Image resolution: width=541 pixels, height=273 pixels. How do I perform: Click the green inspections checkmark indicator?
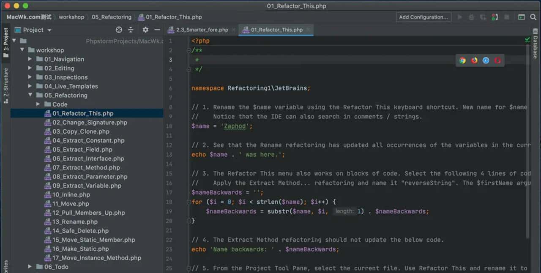[x=527, y=39]
